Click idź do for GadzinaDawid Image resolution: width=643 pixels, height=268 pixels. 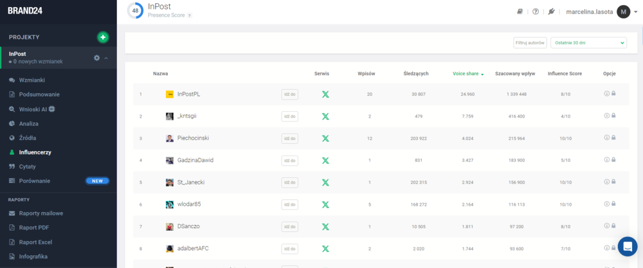[289, 161]
